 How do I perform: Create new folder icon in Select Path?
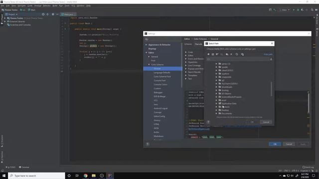(x=227, y=54)
